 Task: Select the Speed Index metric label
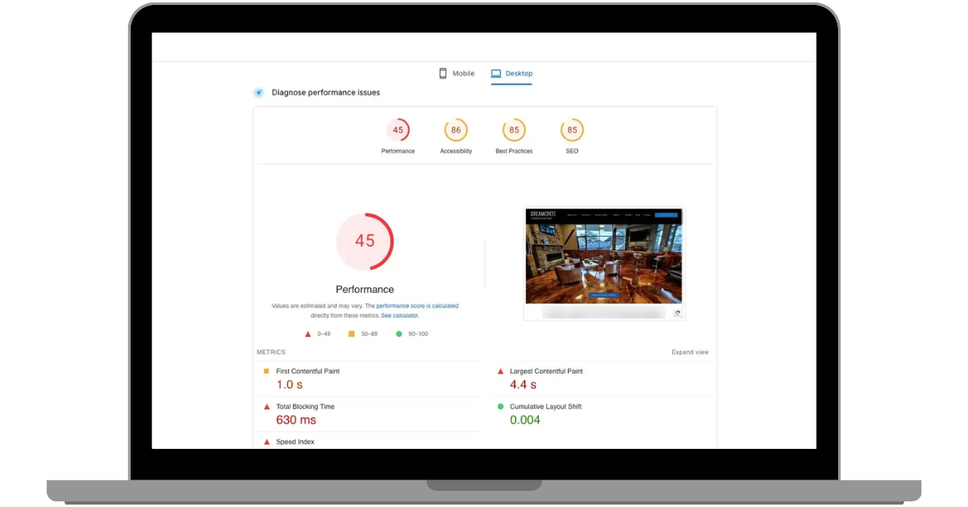click(x=295, y=442)
